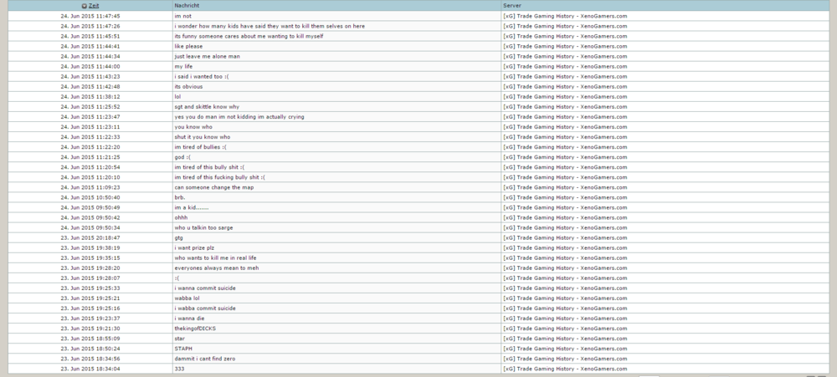
Task: Click the Server column header
Action: pyautogui.click(x=512, y=6)
